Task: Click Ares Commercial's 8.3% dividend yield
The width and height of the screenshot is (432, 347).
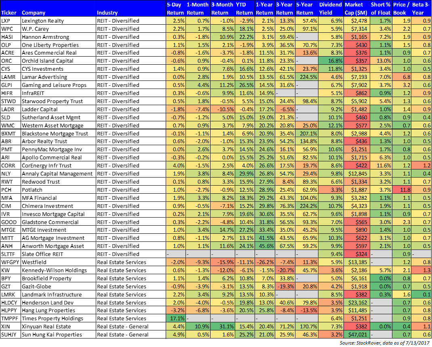Action: [x=331, y=53]
